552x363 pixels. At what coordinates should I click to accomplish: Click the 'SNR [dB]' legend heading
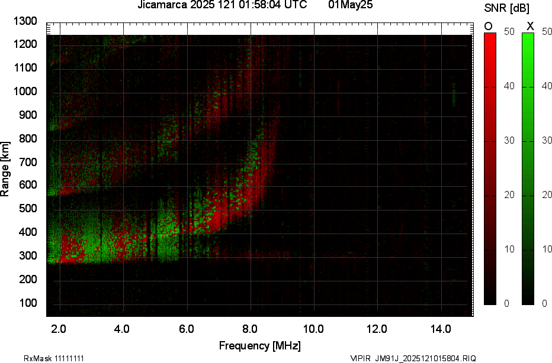click(x=506, y=8)
